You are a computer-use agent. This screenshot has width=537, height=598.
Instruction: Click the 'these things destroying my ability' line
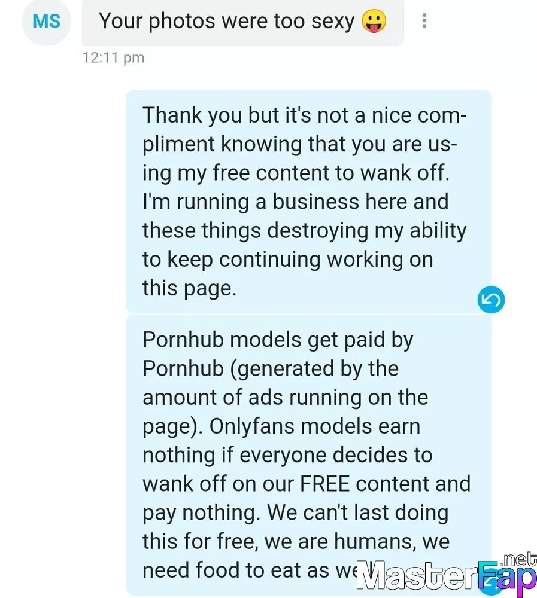(x=304, y=231)
